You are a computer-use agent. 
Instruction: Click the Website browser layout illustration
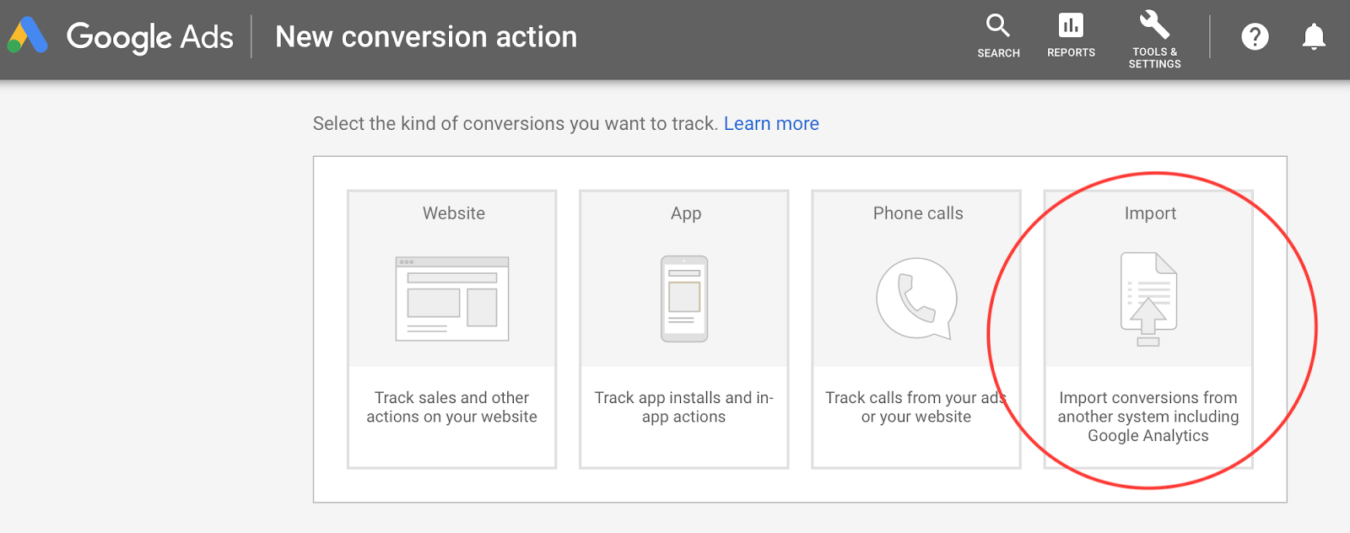point(452,299)
